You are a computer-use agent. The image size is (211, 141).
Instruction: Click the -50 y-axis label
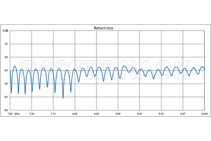pyautogui.click(x=6, y=97)
